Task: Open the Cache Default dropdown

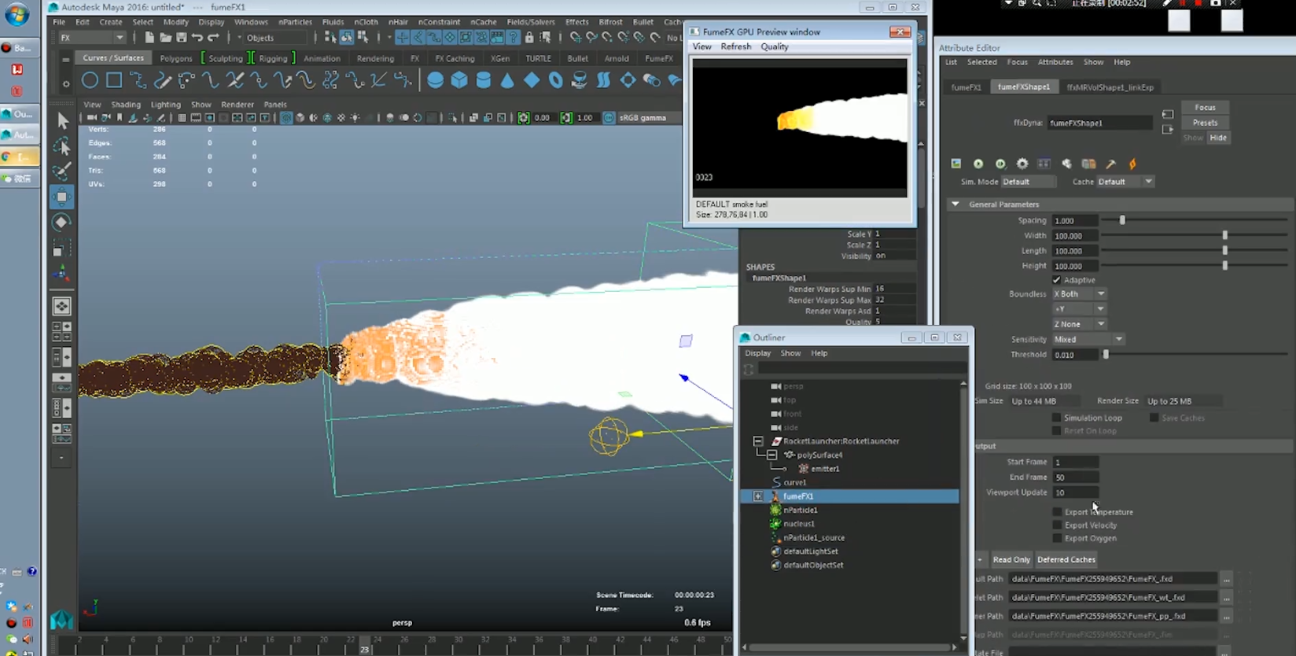Action: pyautogui.click(x=1125, y=182)
